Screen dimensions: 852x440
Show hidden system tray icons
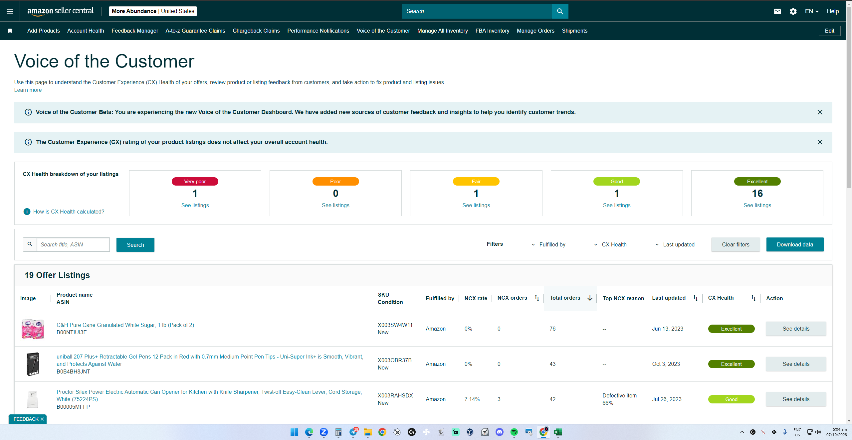742,432
